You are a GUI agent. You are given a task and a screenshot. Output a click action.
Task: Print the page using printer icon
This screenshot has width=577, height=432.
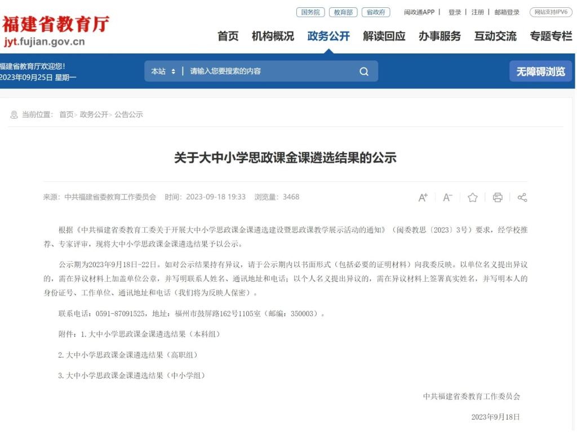pos(498,197)
